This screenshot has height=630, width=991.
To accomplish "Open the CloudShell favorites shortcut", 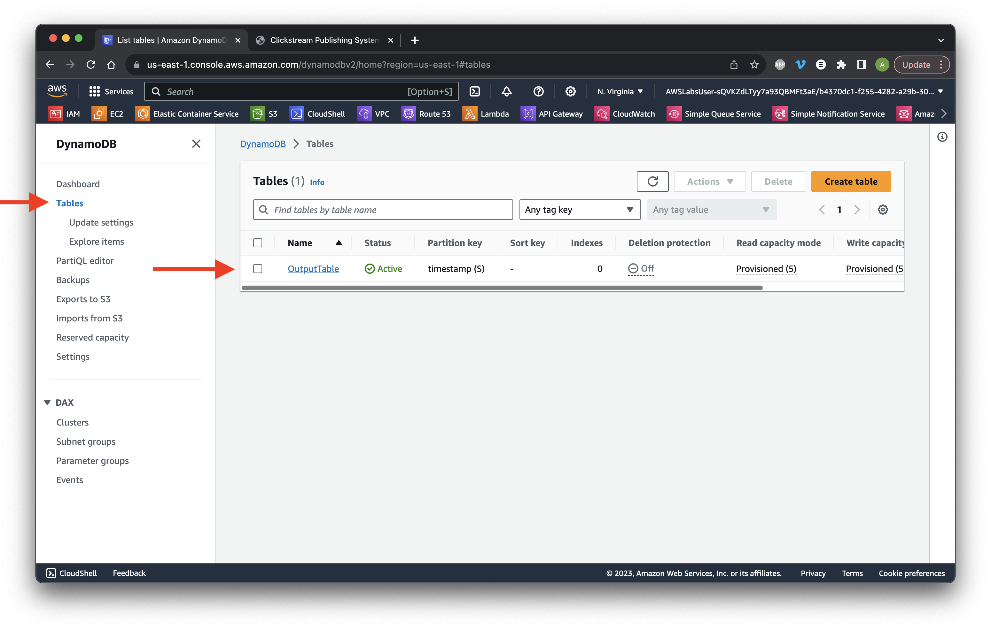I will [x=317, y=114].
